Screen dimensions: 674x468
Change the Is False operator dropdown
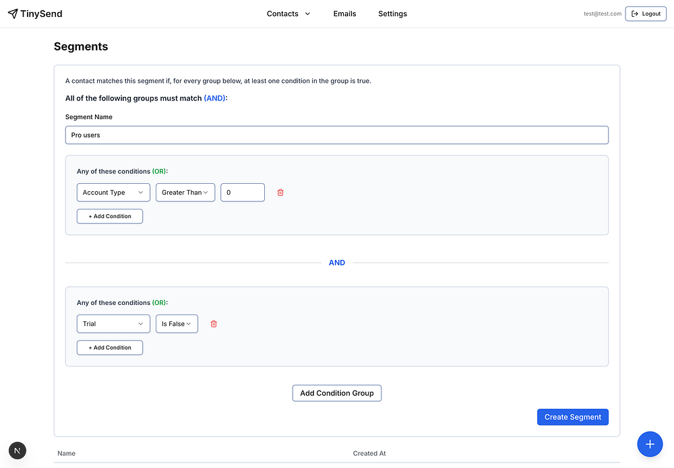tap(177, 324)
